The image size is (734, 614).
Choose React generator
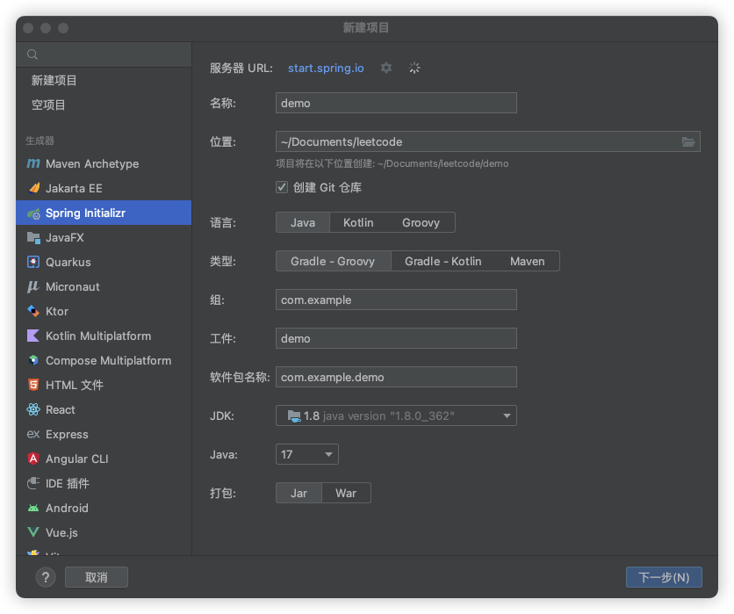click(104, 410)
